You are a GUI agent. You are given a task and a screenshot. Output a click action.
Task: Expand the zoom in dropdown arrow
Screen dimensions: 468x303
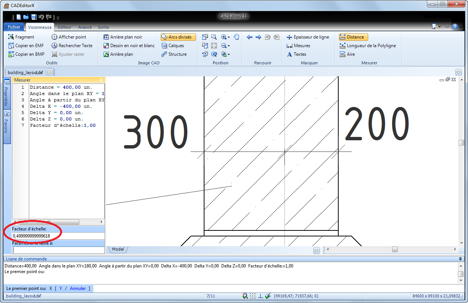coord(229,37)
